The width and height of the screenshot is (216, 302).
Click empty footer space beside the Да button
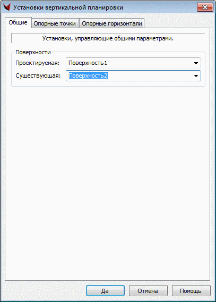(45, 291)
